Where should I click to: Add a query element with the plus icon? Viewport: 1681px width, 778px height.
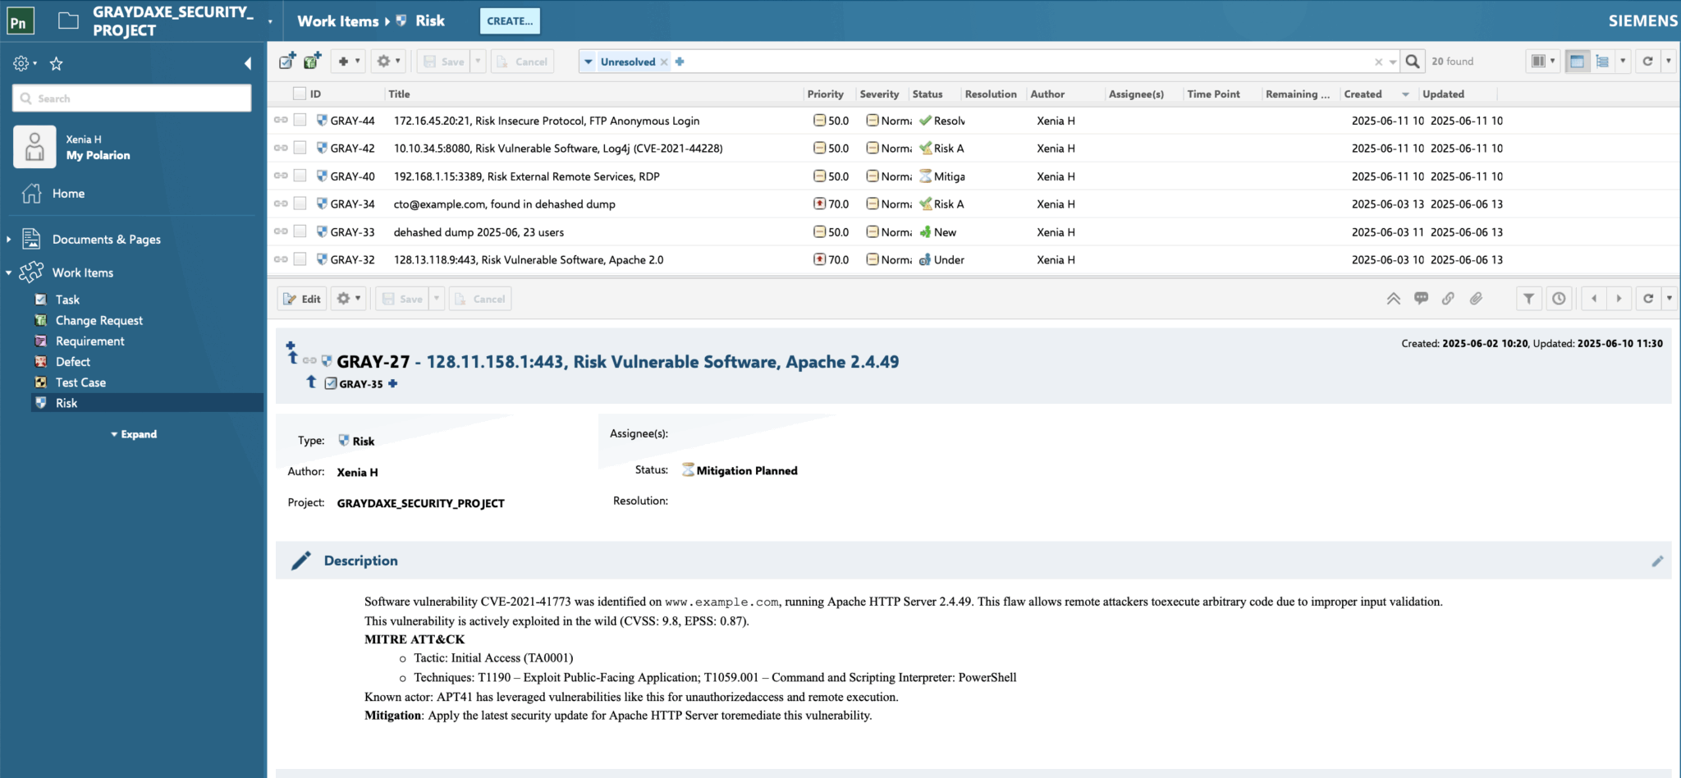coord(680,62)
